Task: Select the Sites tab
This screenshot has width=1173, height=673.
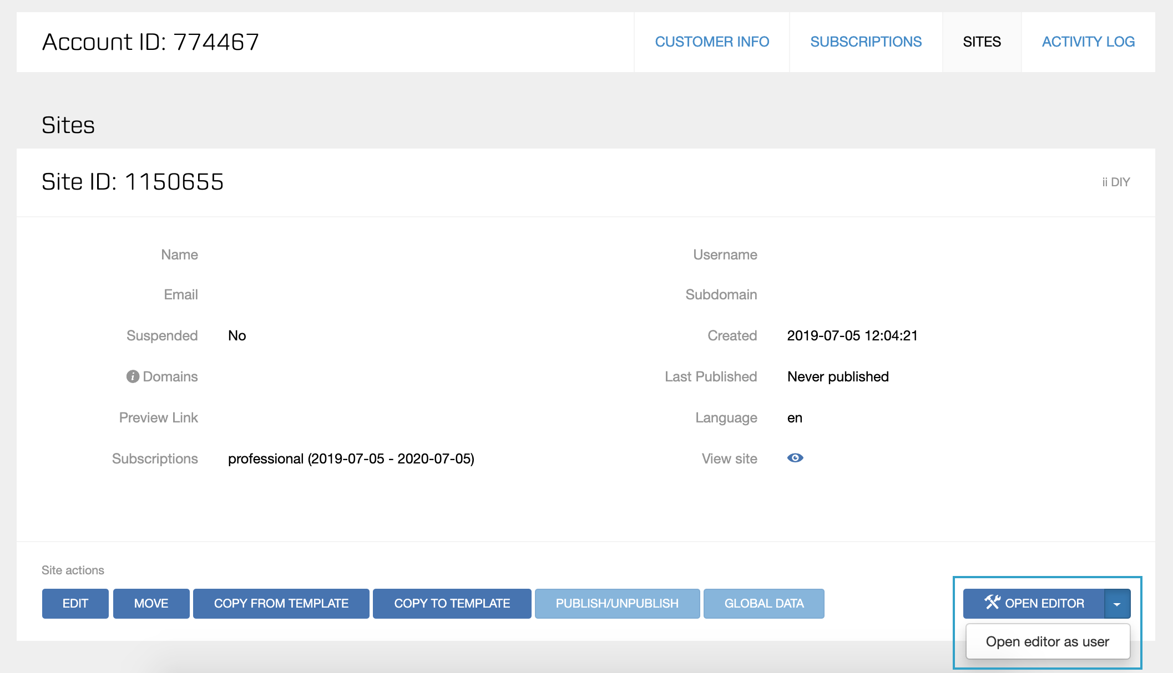Action: [982, 42]
